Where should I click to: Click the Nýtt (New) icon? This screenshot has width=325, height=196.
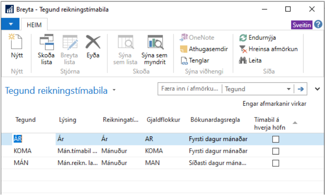[x=17, y=44]
